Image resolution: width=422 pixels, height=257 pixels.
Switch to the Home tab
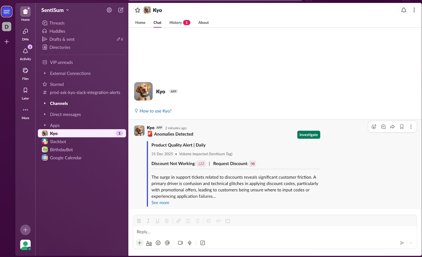pos(140,22)
